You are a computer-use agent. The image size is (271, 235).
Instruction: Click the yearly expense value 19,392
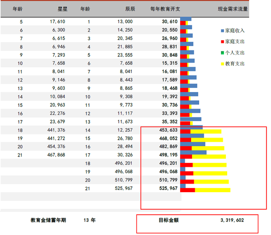(x=170, y=97)
